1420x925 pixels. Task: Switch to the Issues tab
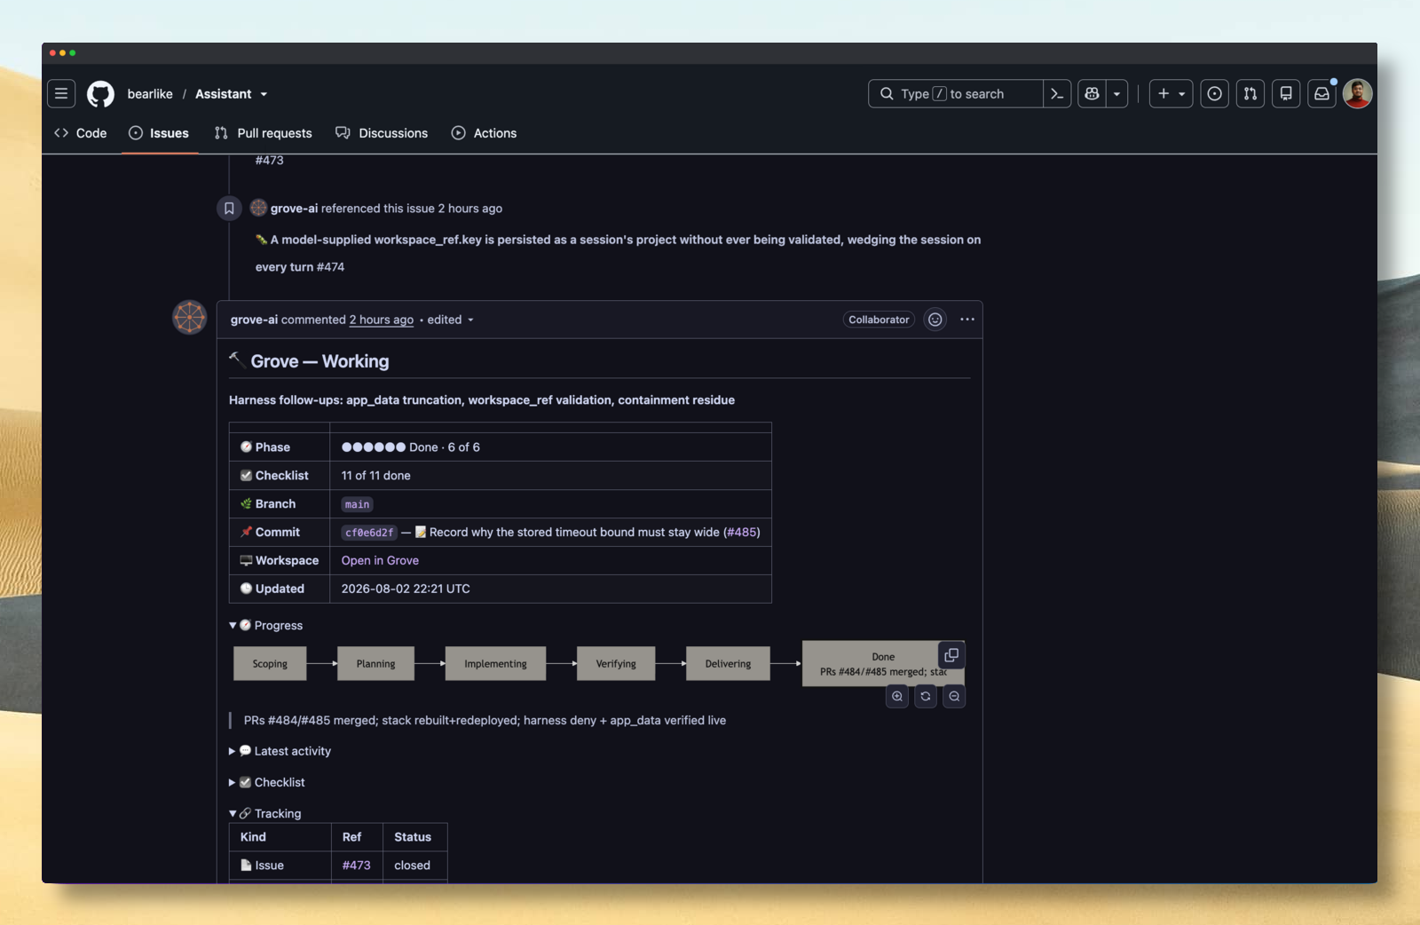click(159, 133)
